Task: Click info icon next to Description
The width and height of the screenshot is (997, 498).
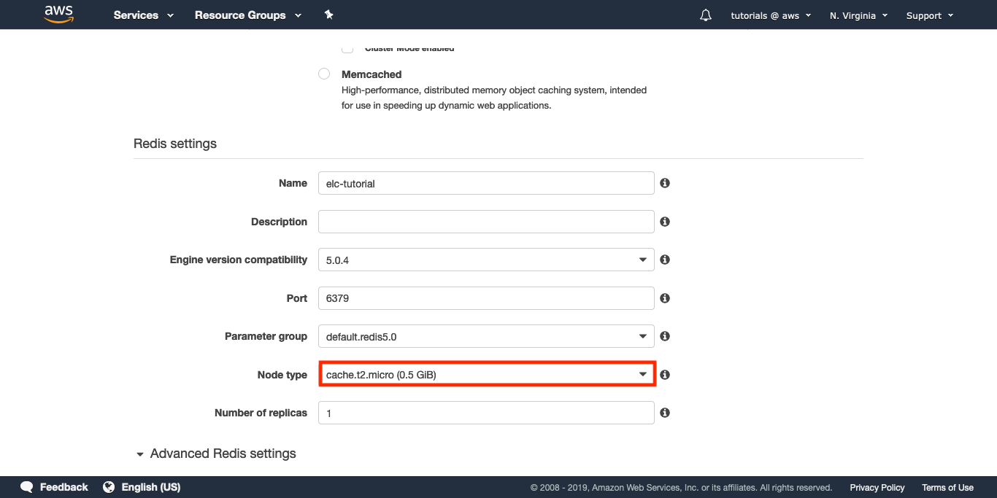Action: pos(665,222)
